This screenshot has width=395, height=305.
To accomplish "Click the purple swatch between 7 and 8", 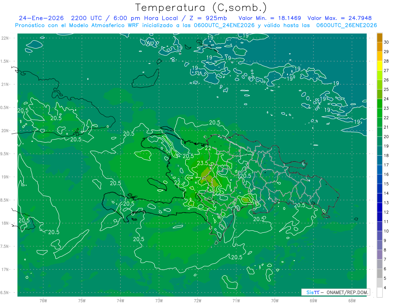I will [x=380, y=255].
